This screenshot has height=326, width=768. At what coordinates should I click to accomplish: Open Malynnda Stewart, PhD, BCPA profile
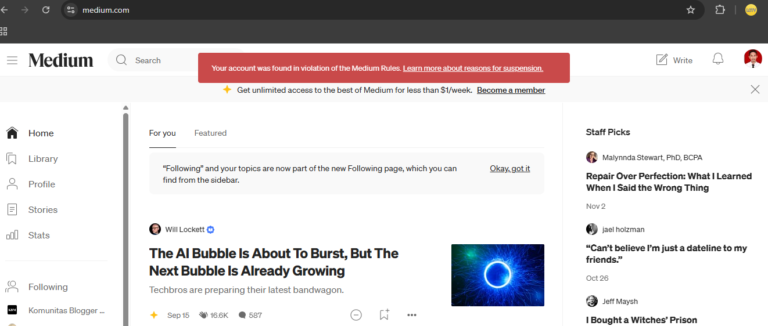click(652, 157)
